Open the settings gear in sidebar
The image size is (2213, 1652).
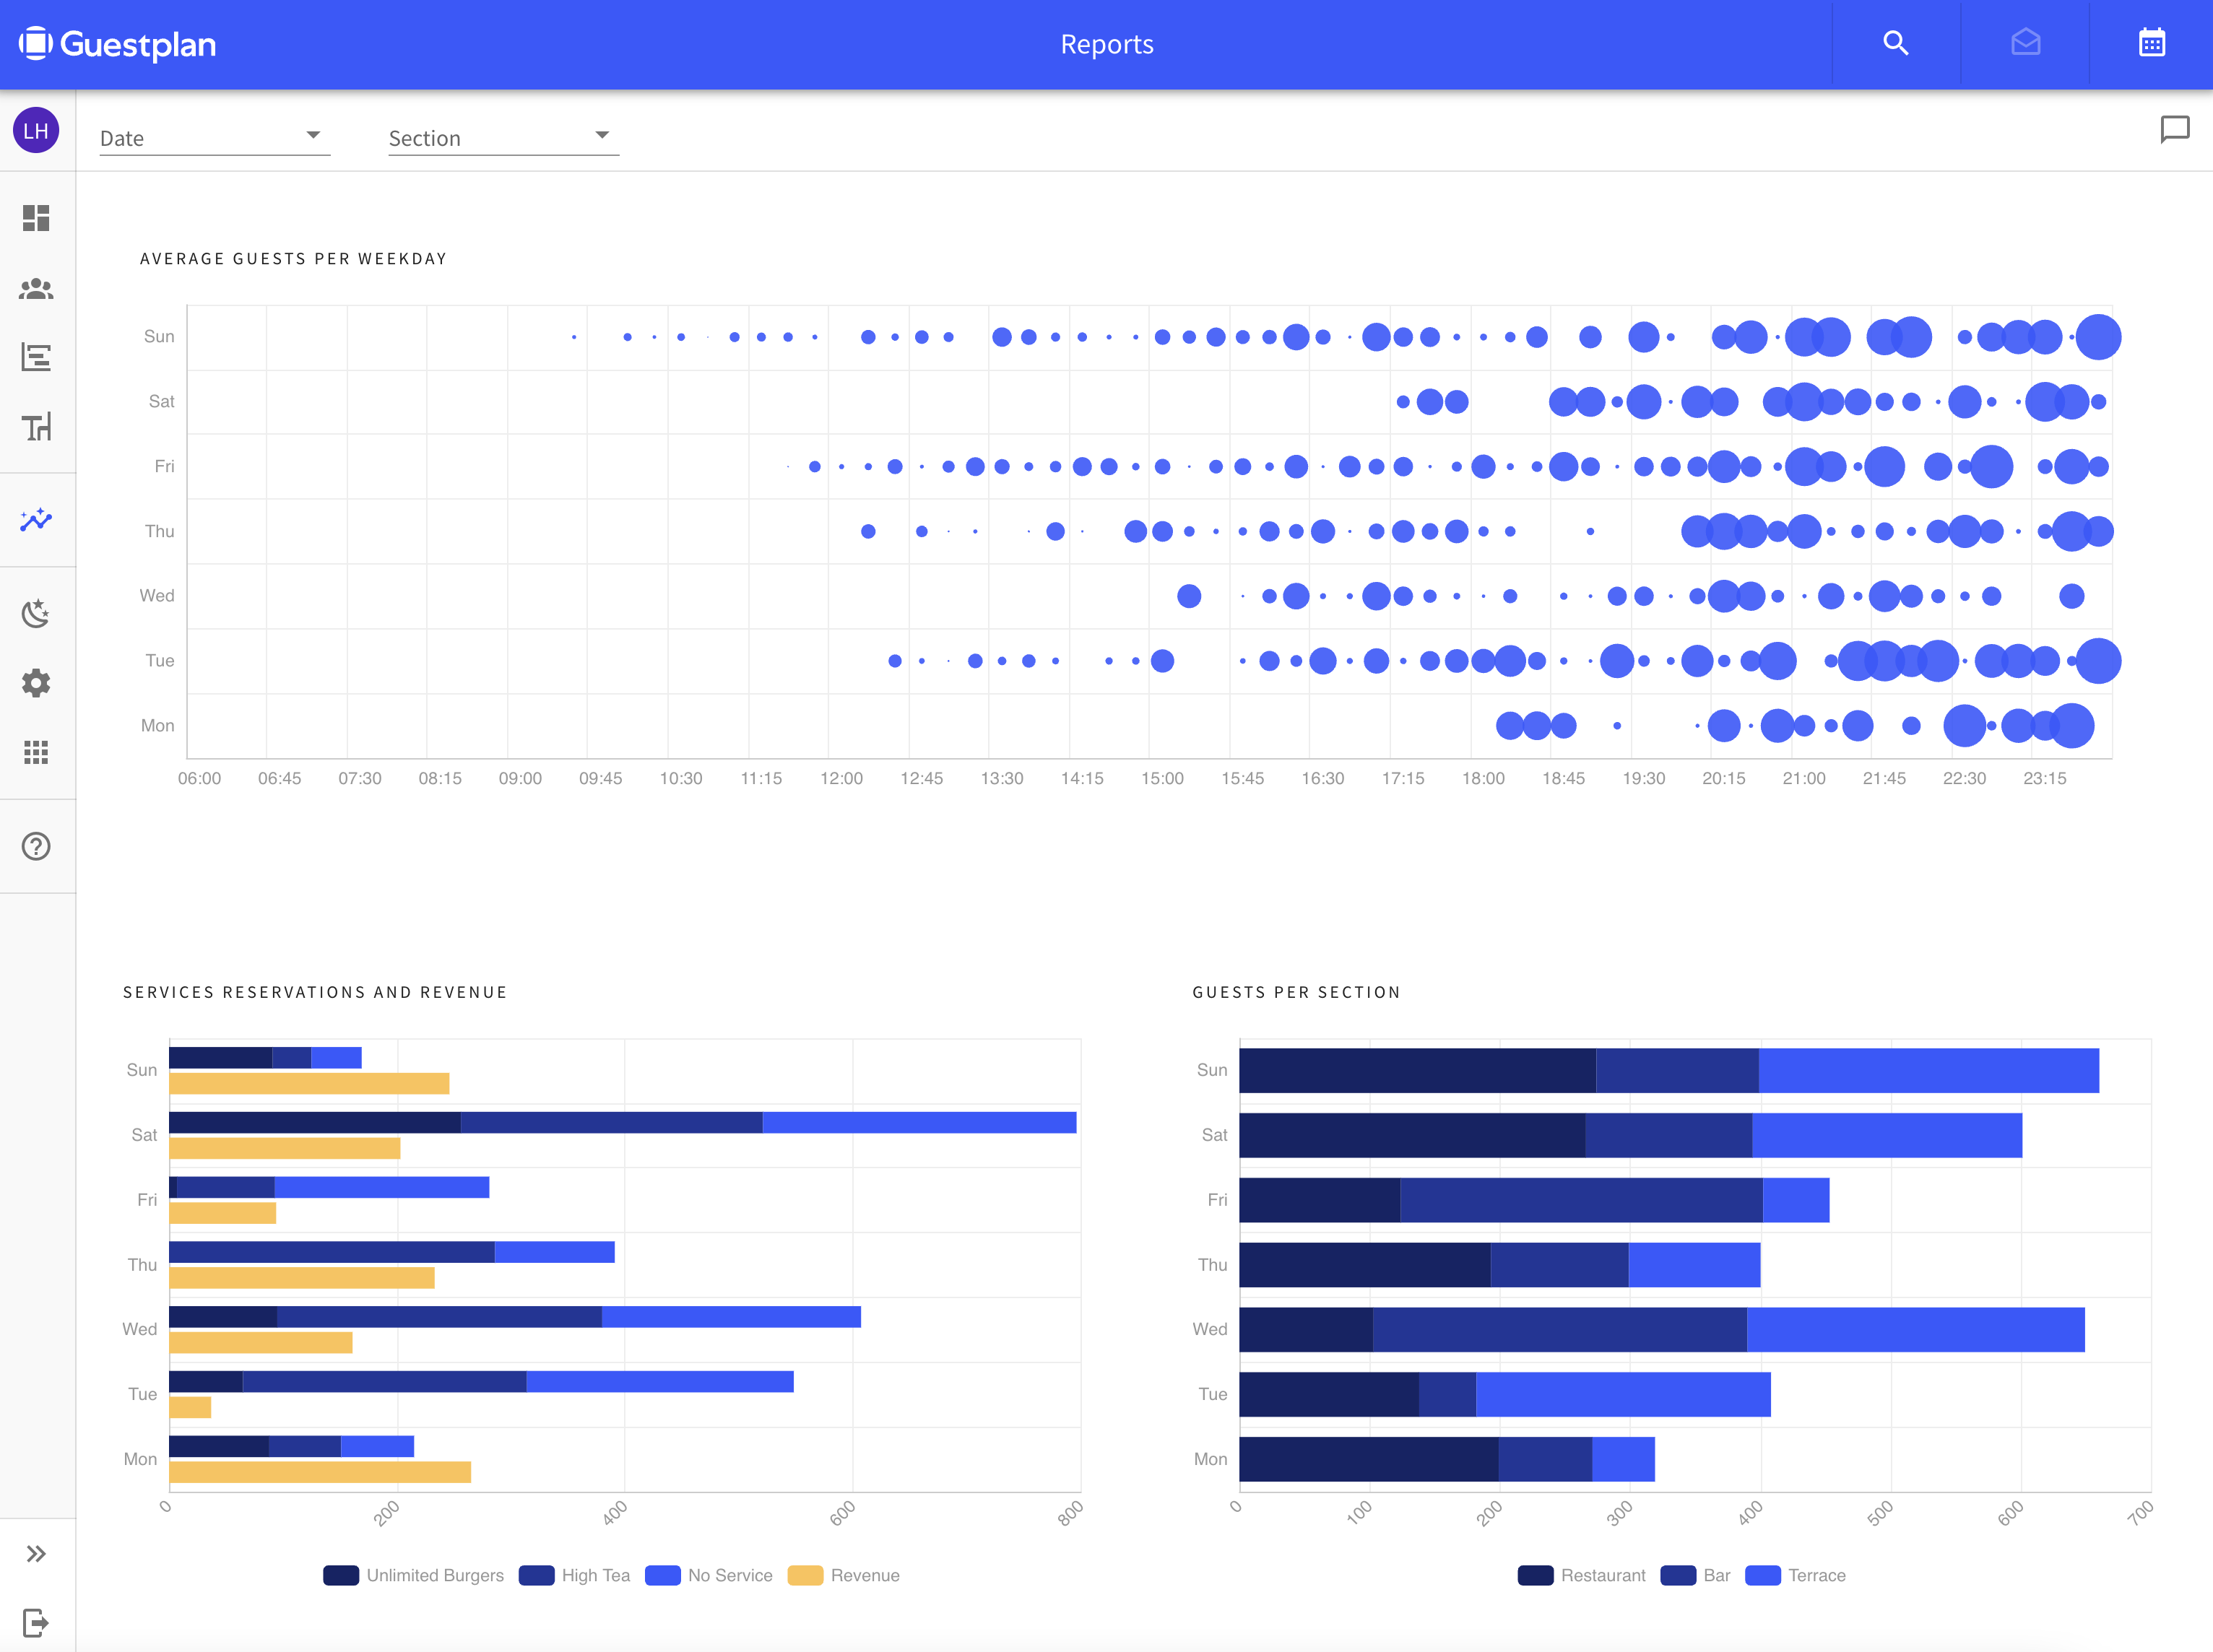tap(36, 683)
